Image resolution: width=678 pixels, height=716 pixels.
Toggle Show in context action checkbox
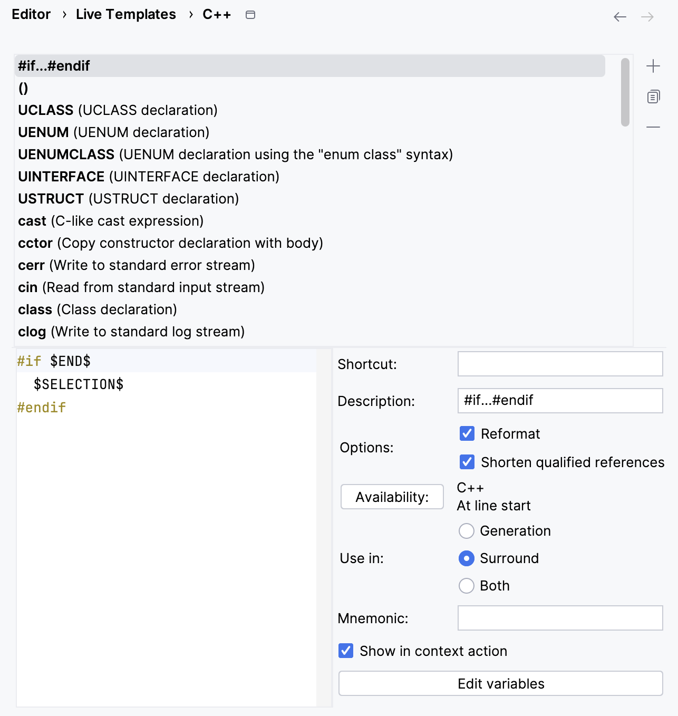pos(346,651)
